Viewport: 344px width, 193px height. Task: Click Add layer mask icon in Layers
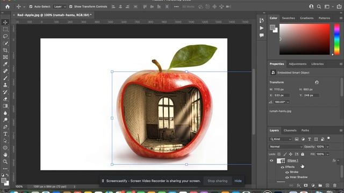pos(306,185)
